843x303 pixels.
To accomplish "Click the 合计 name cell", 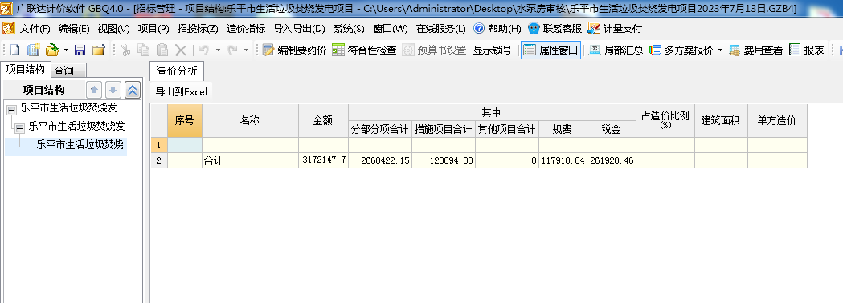I will coord(250,160).
